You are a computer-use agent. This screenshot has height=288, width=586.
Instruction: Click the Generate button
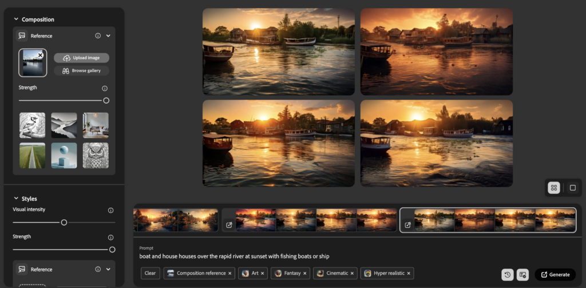pos(555,274)
